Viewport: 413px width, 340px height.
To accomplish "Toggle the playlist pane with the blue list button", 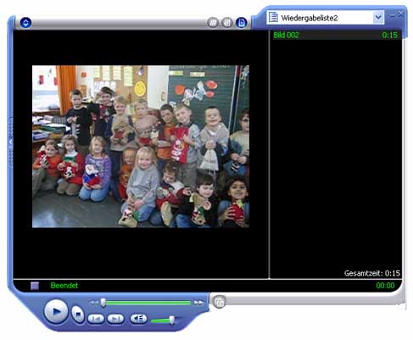I will [241, 23].
